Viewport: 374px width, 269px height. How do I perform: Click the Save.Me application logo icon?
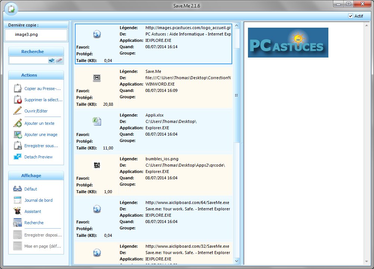coord(11,9)
